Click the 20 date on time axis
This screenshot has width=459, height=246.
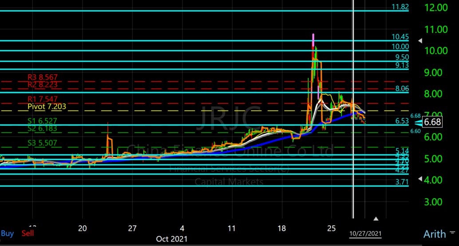tap(82, 228)
